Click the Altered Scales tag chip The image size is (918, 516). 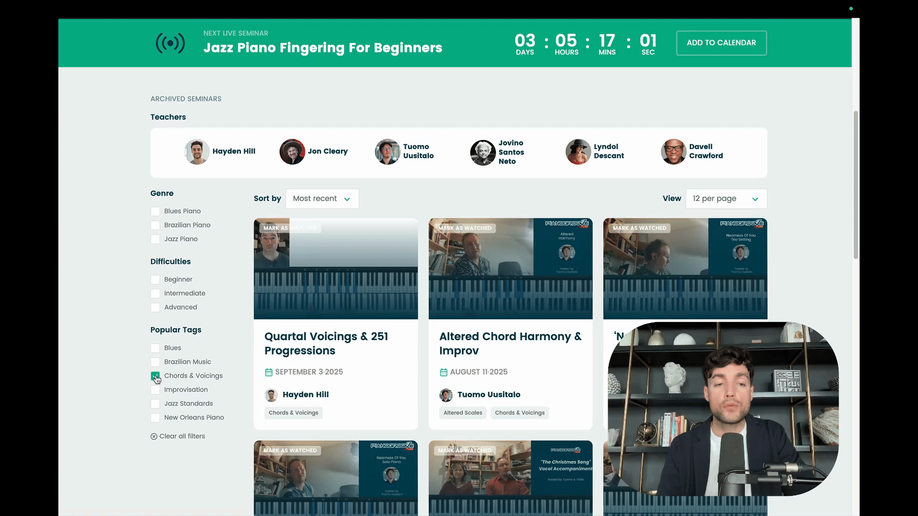462,413
